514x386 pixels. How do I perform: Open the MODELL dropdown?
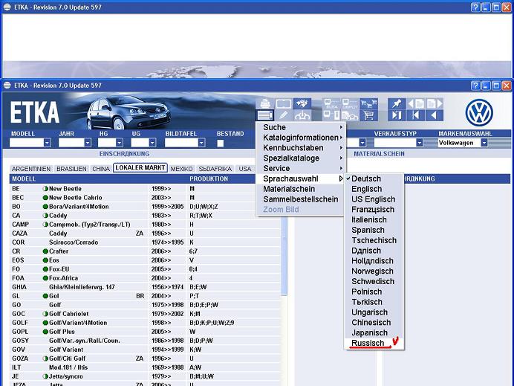(48, 143)
